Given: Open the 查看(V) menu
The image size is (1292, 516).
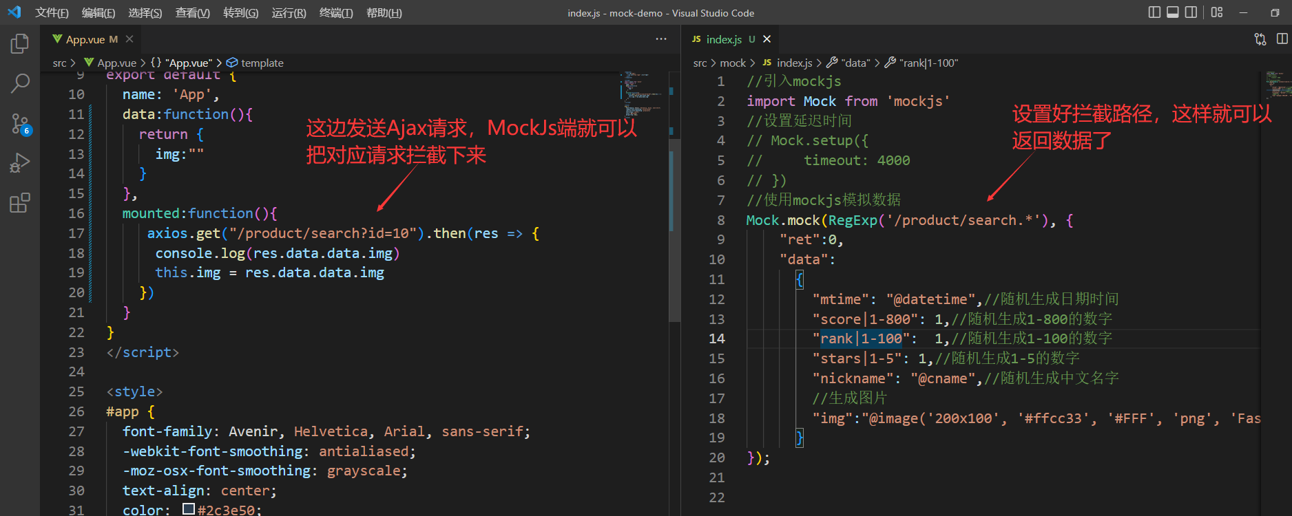Looking at the screenshot, I should click(x=193, y=13).
